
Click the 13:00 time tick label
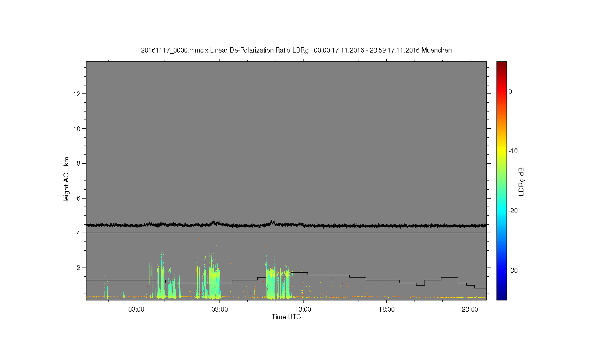coord(303,310)
